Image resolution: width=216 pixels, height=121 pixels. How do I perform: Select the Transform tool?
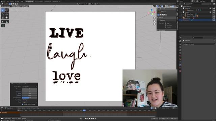[7, 17]
